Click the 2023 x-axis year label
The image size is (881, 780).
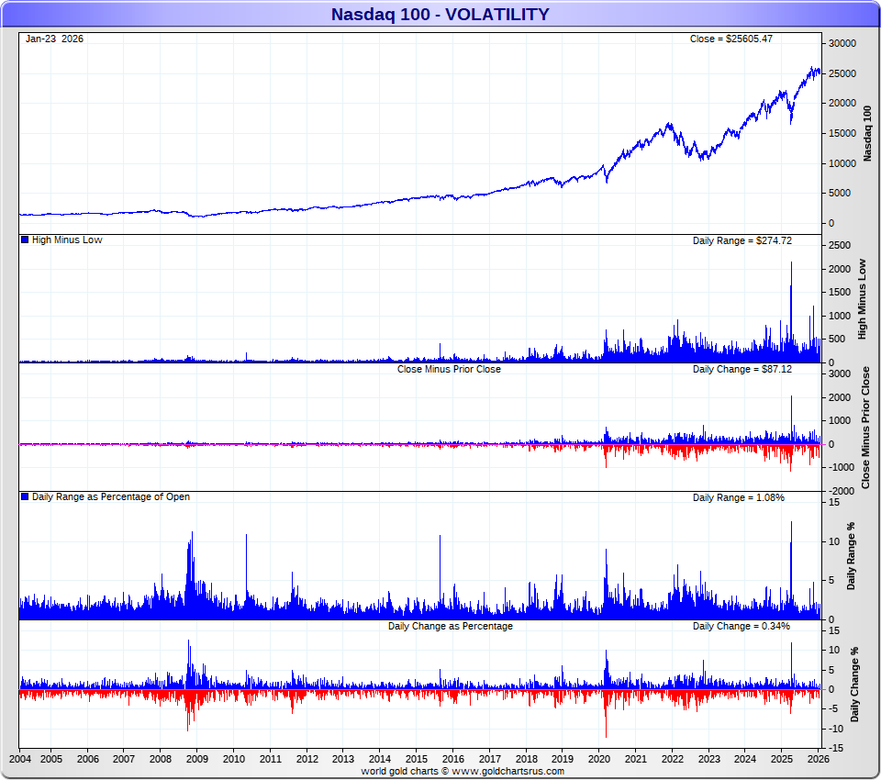click(708, 759)
